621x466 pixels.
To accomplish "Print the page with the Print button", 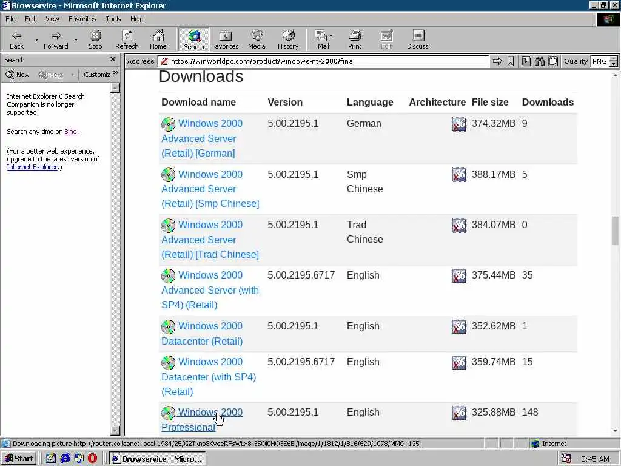I will [354, 39].
